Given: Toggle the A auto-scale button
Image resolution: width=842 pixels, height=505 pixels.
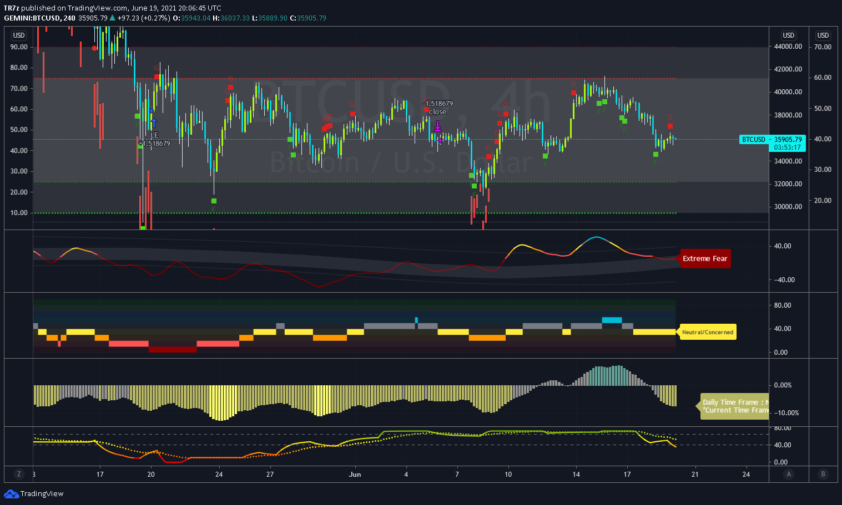Looking at the screenshot, I should (789, 474).
